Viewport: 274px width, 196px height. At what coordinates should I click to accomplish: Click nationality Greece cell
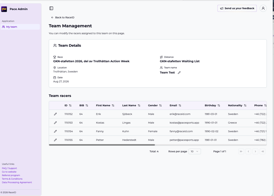click(x=232, y=122)
